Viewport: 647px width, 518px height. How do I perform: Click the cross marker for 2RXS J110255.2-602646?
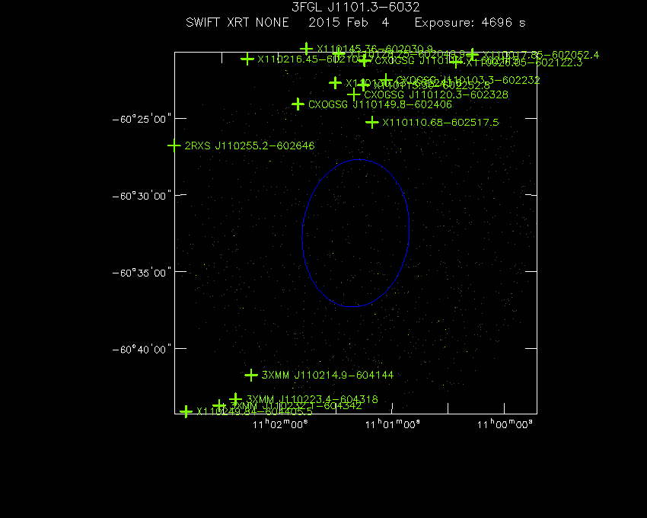click(x=174, y=145)
